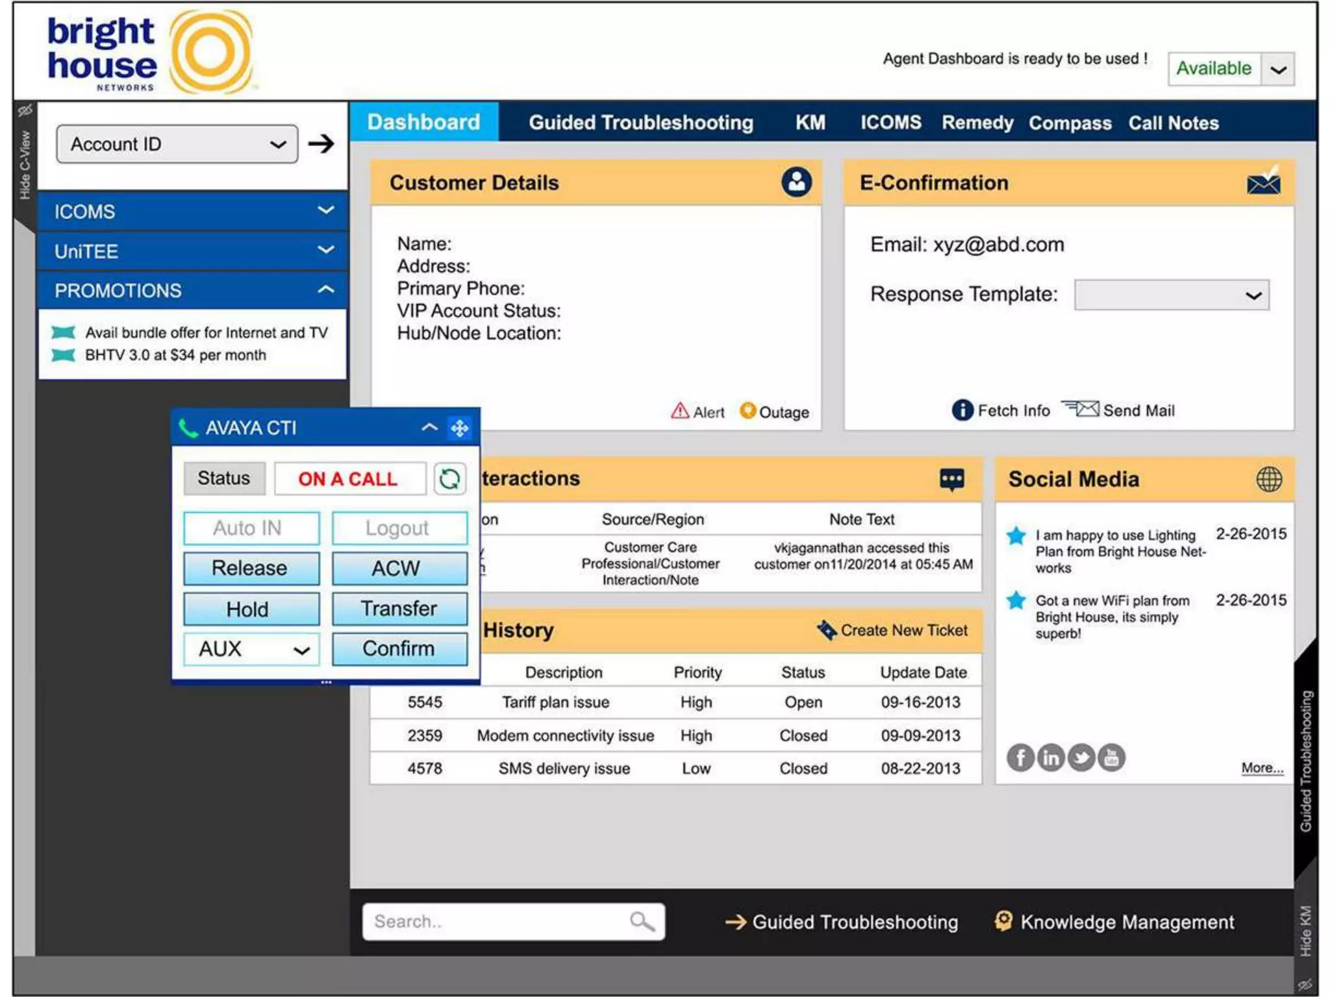
Task: Click the Send Mail envelope icon
Action: [x=1081, y=409]
